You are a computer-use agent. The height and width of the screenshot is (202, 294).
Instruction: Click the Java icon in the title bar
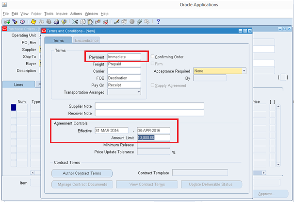click(4, 4)
